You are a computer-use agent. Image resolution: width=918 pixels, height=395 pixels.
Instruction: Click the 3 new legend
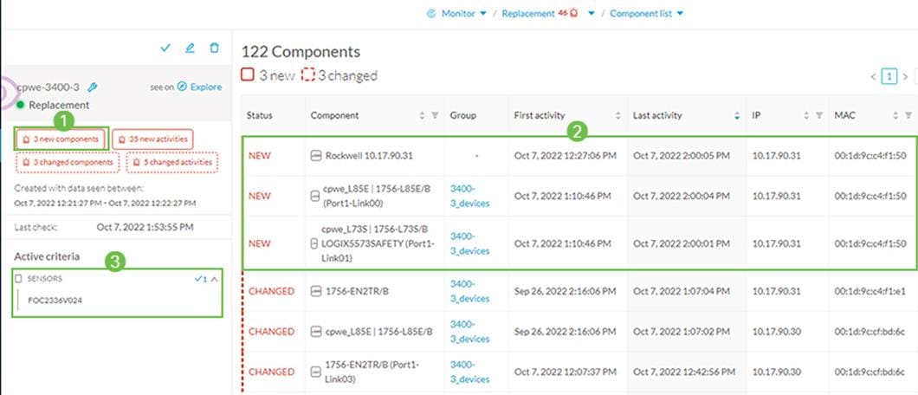coord(268,75)
